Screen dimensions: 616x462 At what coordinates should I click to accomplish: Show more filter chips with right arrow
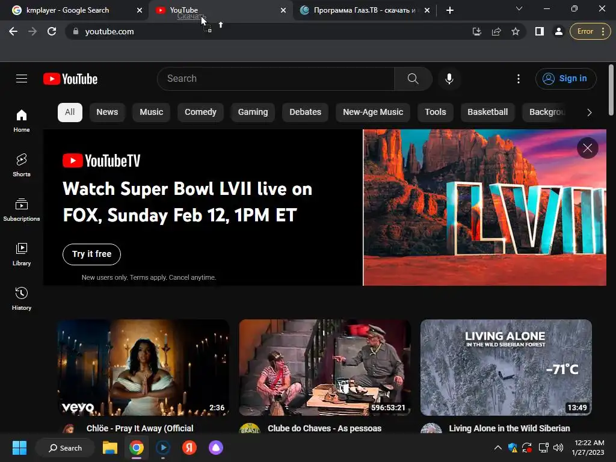click(589, 112)
